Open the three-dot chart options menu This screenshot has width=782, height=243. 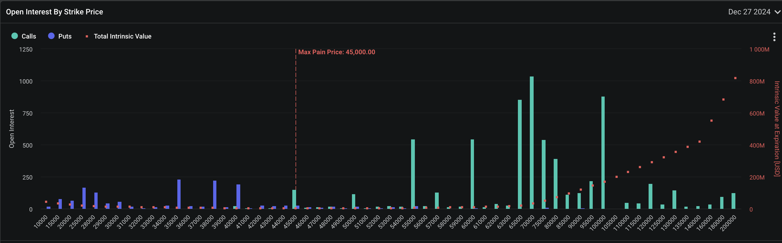(x=774, y=37)
